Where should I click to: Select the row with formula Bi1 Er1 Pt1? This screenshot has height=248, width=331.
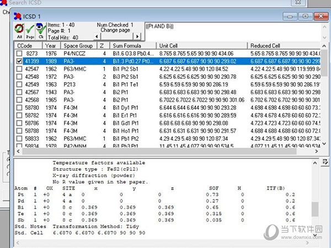pos(168,115)
